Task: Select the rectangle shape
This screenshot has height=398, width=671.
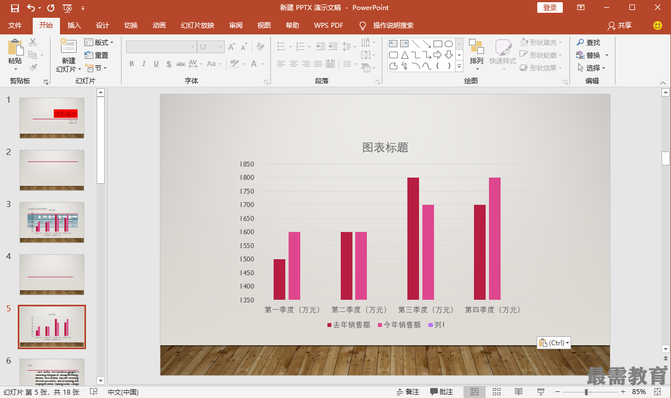Action: pyautogui.click(x=437, y=43)
